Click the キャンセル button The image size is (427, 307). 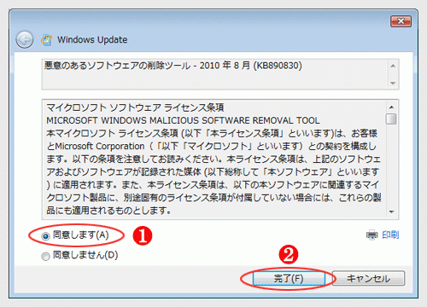coord(368,278)
